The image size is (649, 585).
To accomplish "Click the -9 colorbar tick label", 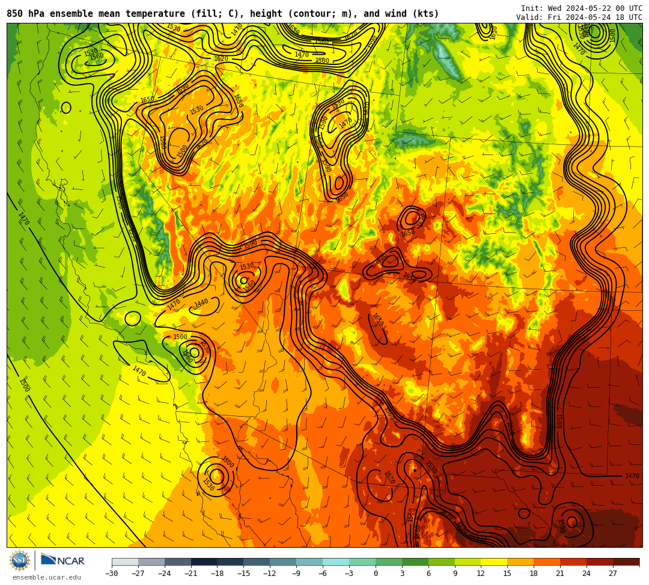I will point(296,574).
